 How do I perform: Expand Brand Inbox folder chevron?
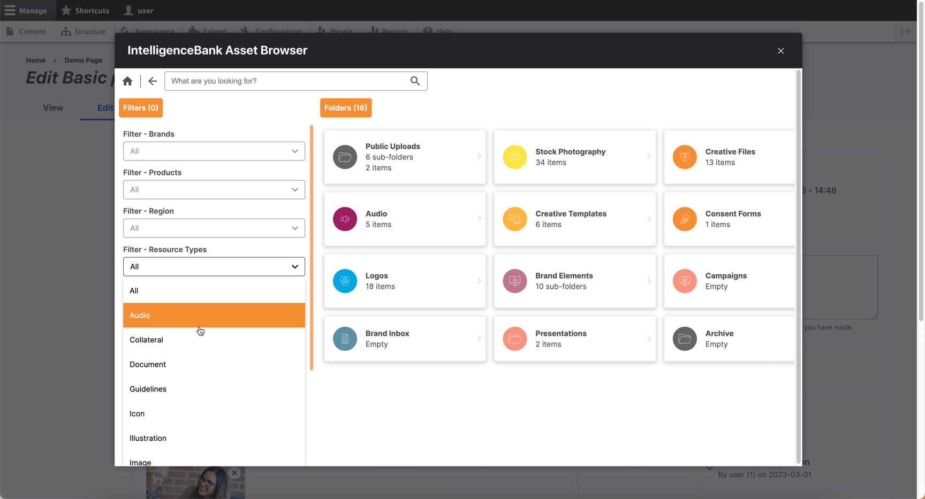point(479,339)
